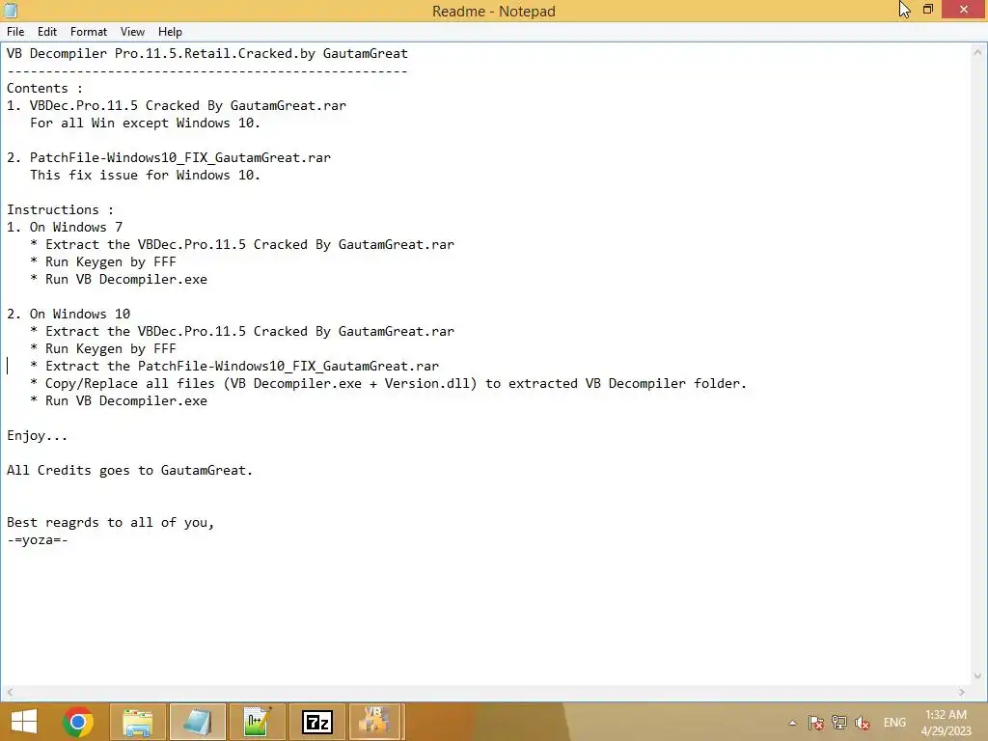Click 'This fix issue for Windows 10.'
The image size is (988, 741).
(145, 176)
